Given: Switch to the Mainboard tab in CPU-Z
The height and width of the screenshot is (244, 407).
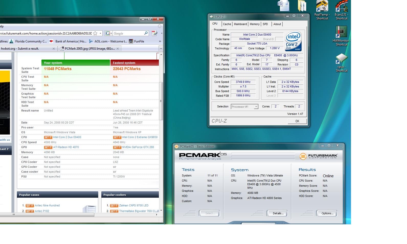Looking at the screenshot, I should (x=240, y=24).
